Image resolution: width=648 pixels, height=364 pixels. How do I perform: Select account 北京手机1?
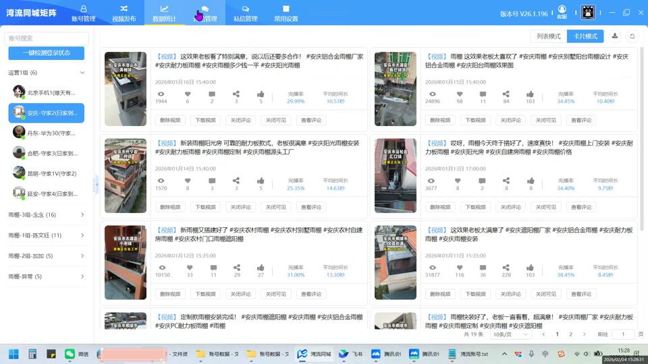pyautogui.click(x=47, y=92)
